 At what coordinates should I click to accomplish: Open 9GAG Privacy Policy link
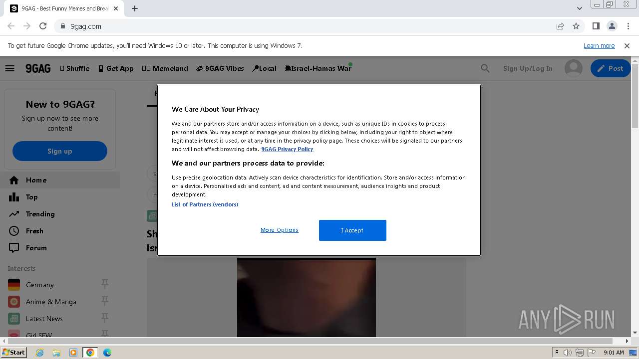point(287,149)
